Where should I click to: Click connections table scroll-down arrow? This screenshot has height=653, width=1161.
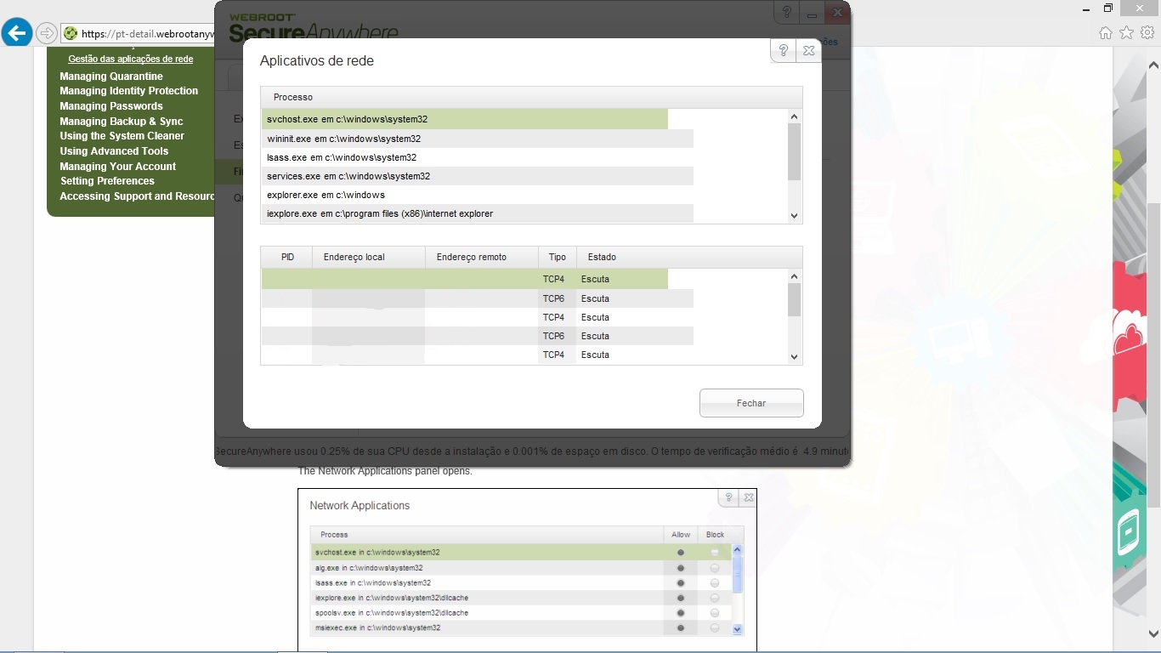795,357
